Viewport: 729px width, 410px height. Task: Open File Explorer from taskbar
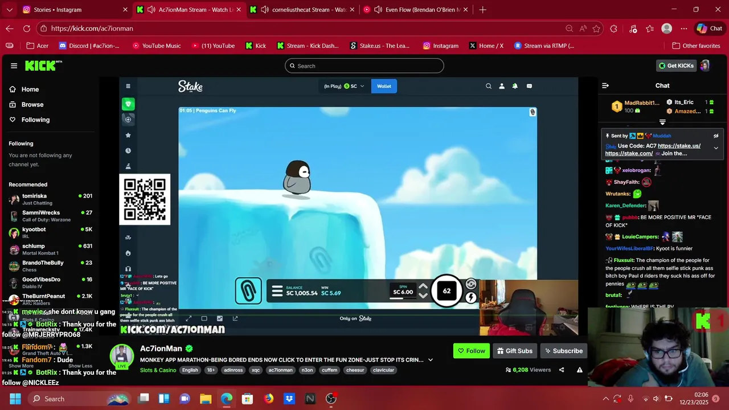206,399
